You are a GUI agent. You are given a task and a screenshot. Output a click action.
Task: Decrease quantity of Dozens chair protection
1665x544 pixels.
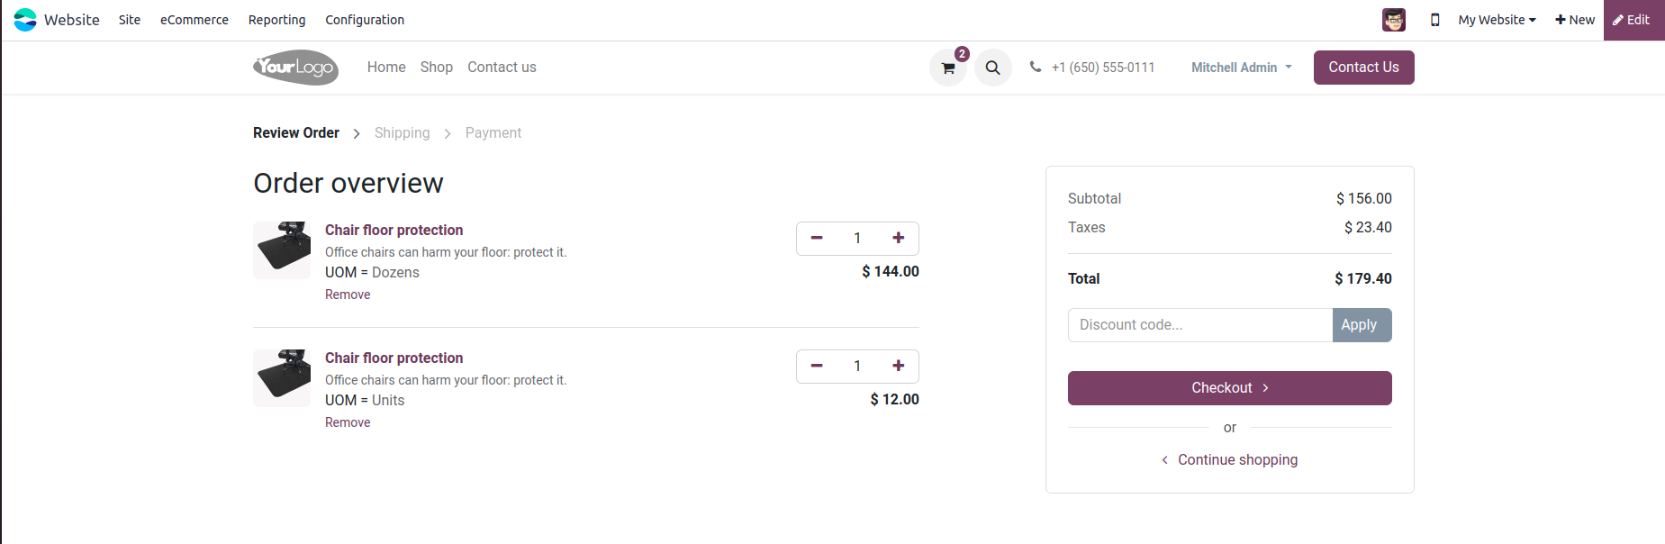pyautogui.click(x=817, y=238)
